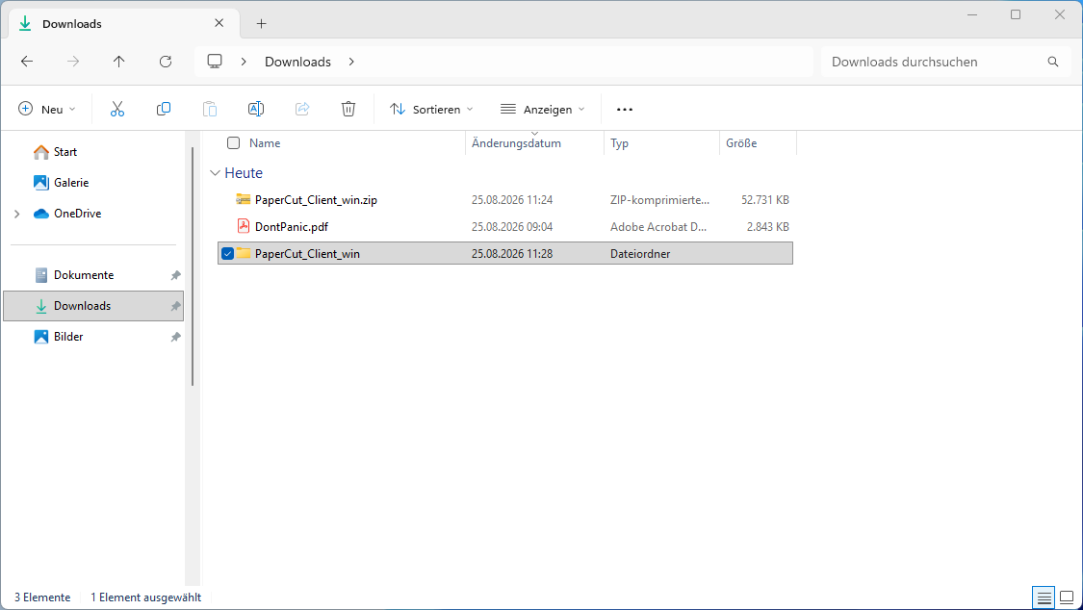Click the PaperCut_Client_win.zip file icon

click(x=244, y=199)
